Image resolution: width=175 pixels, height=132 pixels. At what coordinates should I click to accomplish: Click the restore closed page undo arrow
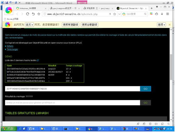33,14
